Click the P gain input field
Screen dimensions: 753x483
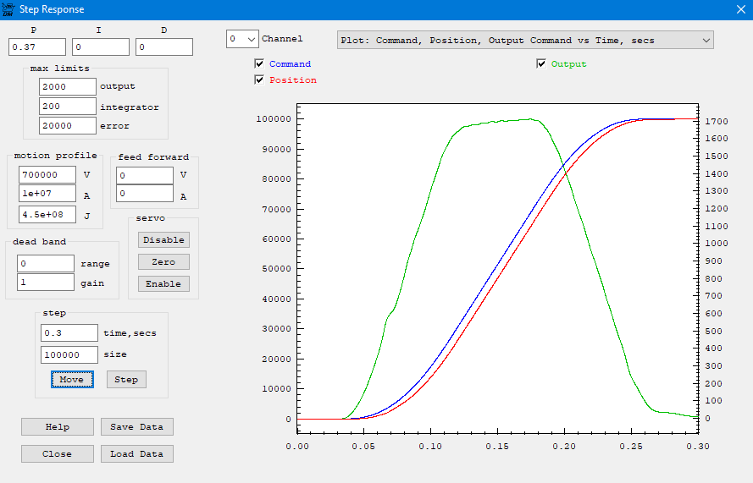37,47
